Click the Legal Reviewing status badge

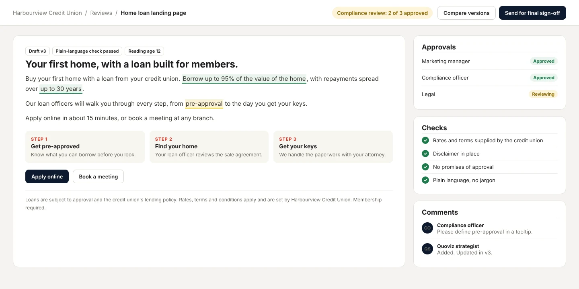[x=543, y=94]
